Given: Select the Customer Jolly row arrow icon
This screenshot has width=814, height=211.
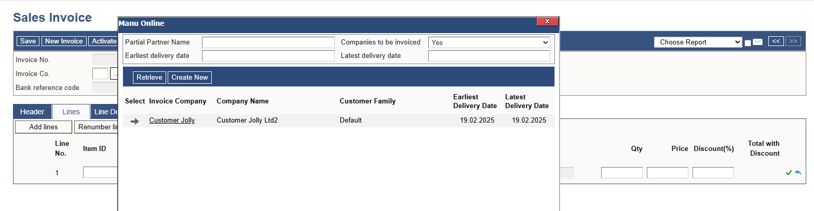Looking at the screenshot, I should click(x=135, y=121).
